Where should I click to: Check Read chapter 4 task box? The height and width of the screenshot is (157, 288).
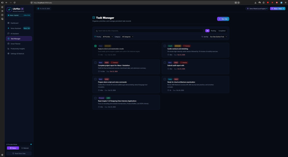[x=95, y=98]
